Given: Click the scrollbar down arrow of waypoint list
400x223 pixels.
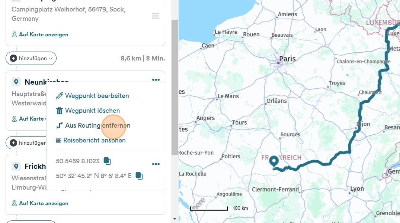Looking at the screenshot, I should pyautogui.click(x=175, y=219).
